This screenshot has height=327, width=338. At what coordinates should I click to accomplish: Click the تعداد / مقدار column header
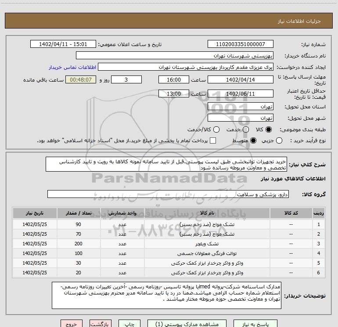(x=79, y=213)
